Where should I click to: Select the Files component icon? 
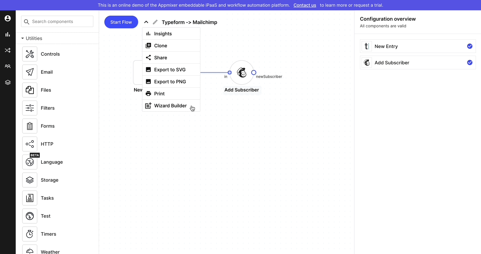30,90
